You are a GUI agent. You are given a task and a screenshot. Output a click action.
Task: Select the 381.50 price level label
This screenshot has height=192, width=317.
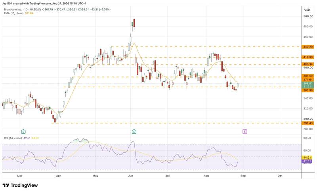point(308,76)
